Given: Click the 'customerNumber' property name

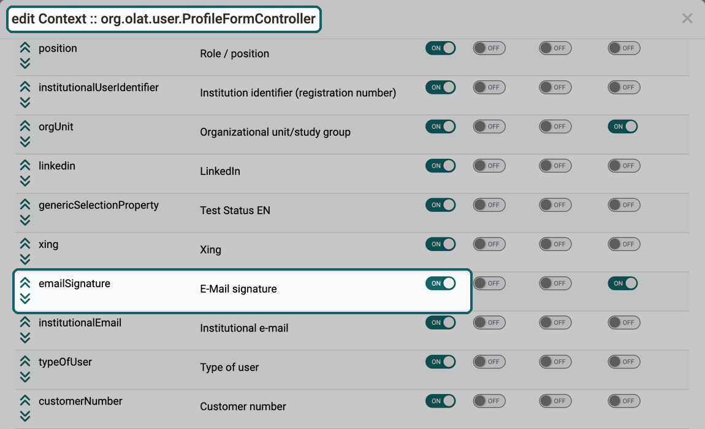Looking at the screenshot, I should point(80,401).
